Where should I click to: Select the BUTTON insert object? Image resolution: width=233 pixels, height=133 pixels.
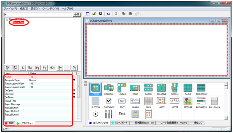click(95, 102)
